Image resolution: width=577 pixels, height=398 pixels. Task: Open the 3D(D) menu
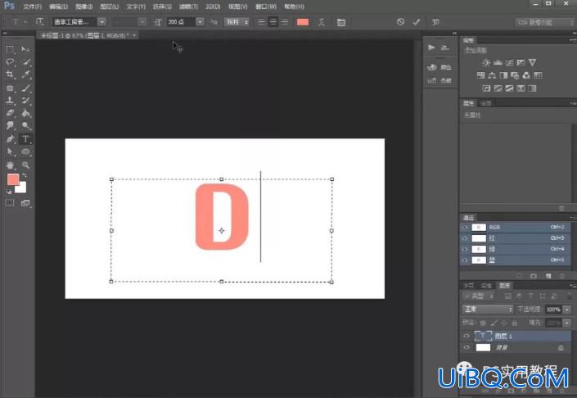coord(213,7)
